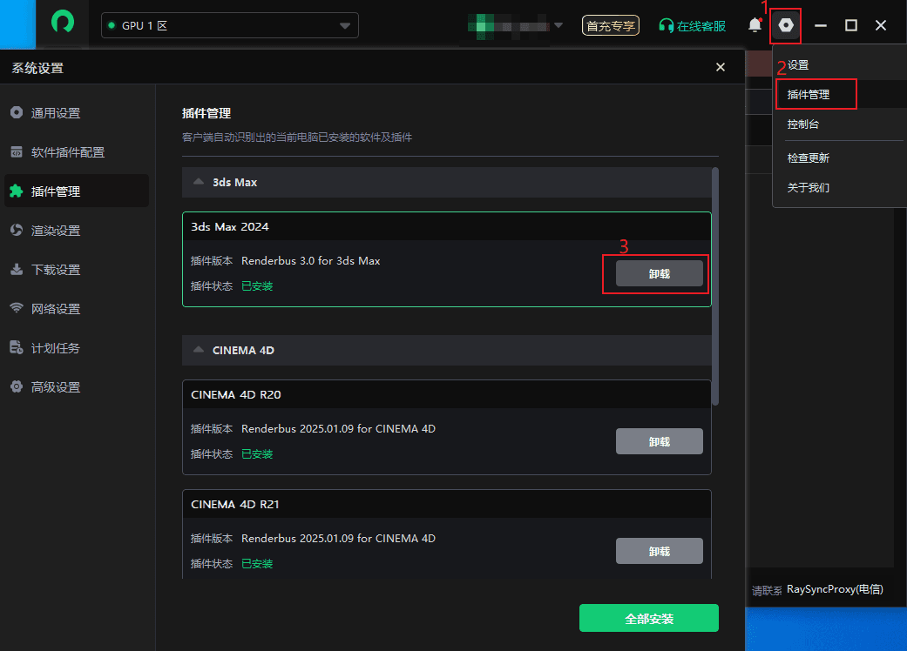Go to 计划任务 tab
Viewport: 907px width, 651px height.
coord(77,348)
